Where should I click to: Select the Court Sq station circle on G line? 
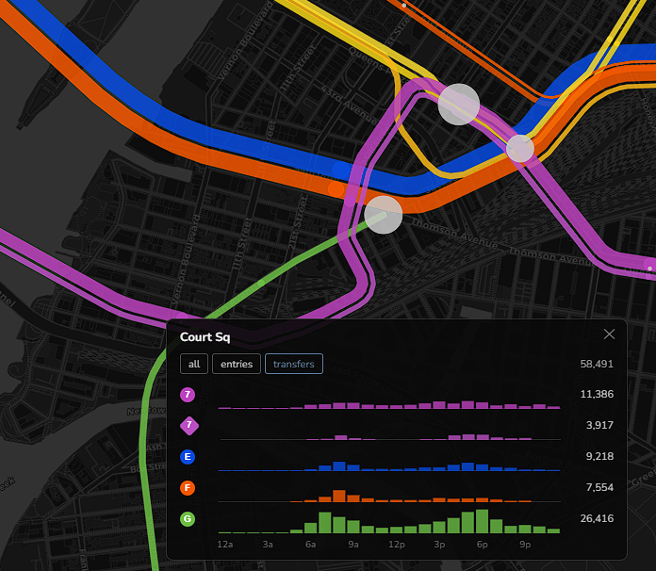tap(384, 215)
